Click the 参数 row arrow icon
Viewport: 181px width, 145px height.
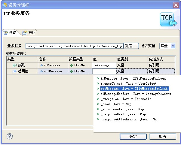coord(15,65)
